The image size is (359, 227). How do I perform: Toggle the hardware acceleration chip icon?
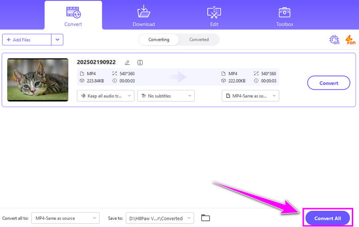point(334,40)
